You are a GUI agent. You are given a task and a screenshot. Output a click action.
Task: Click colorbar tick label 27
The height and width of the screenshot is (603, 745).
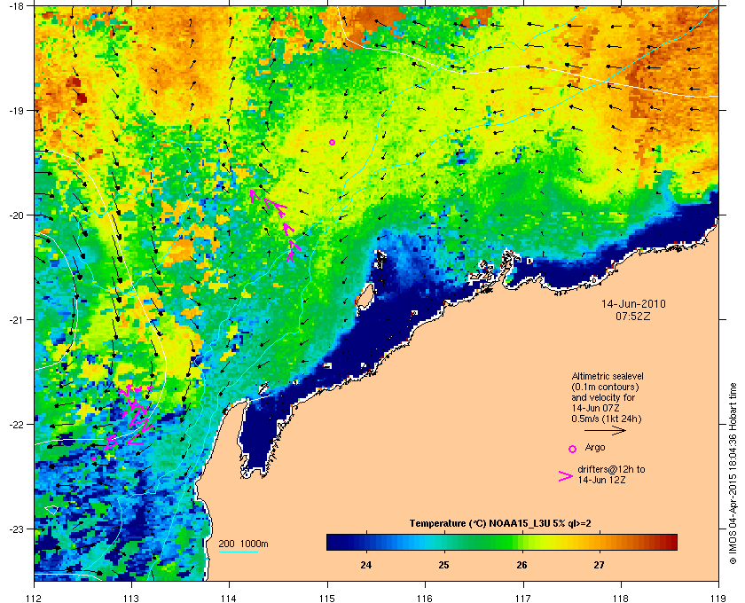[600, 565]
